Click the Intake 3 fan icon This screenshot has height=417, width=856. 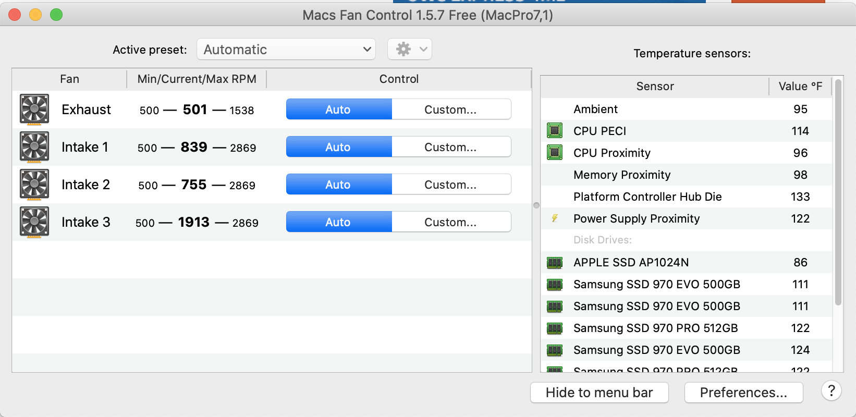click(34, 222)
